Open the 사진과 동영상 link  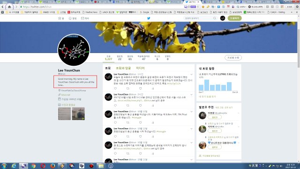(68, 105)
